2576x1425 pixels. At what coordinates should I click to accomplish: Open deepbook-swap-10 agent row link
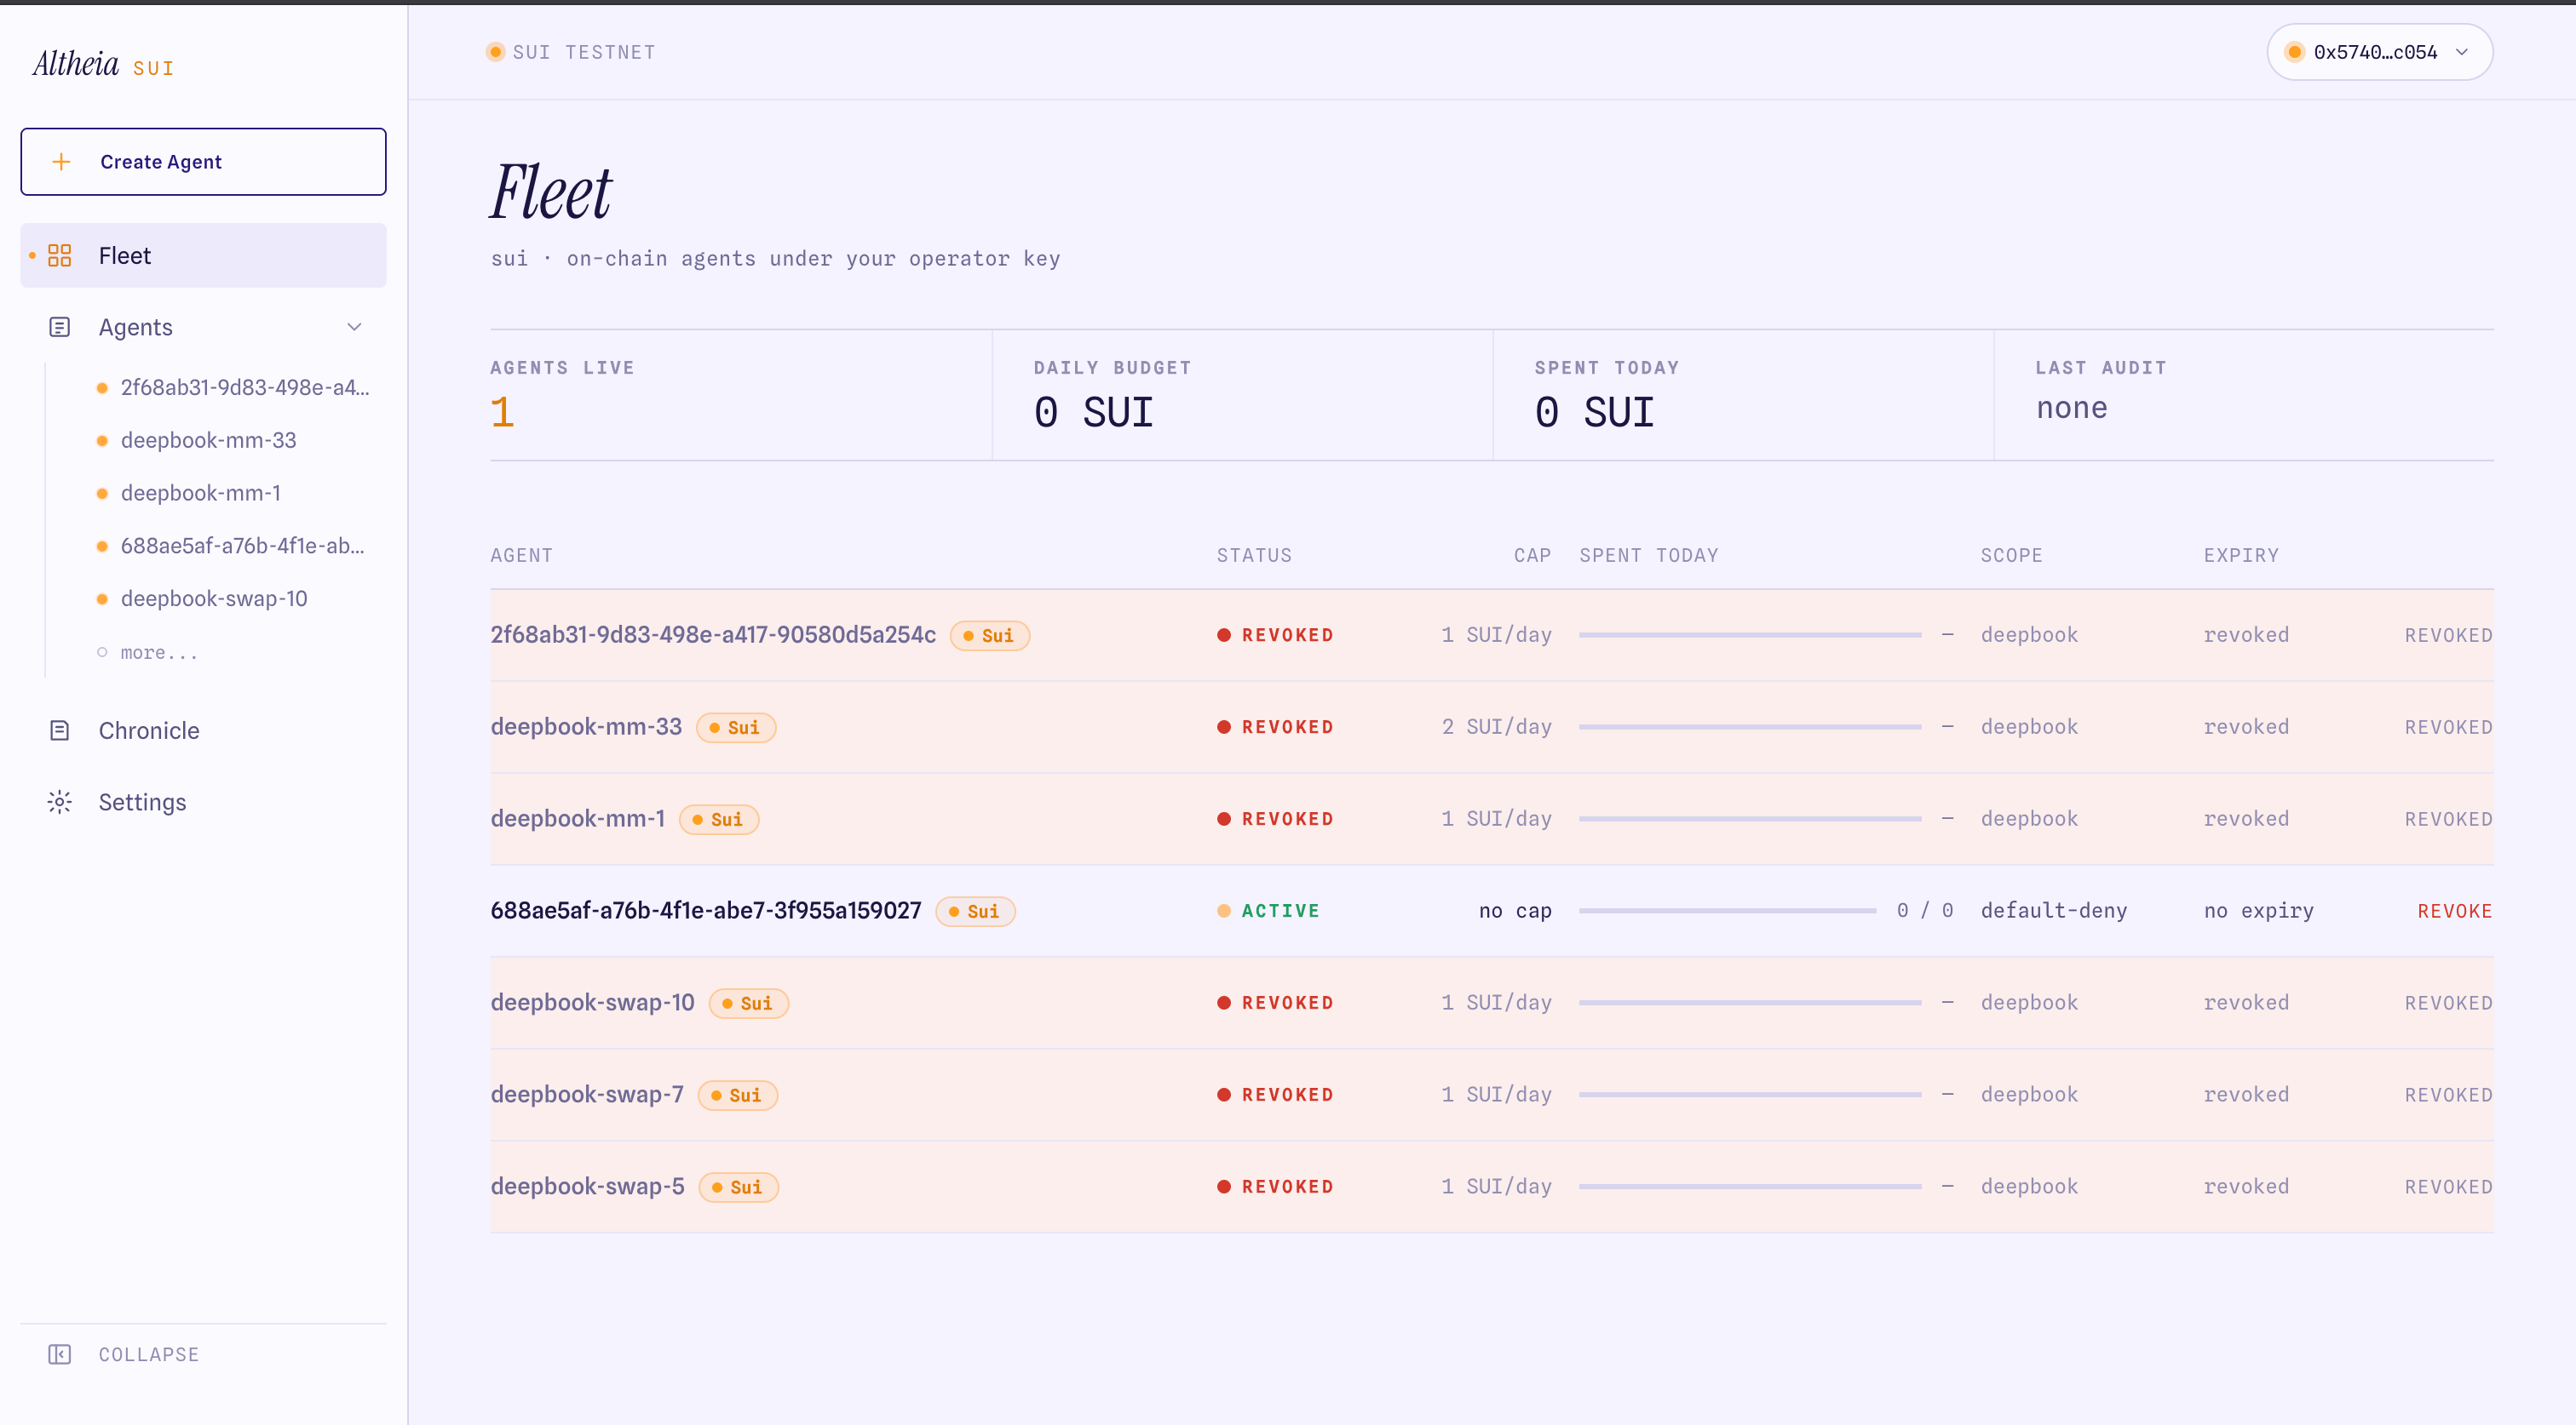click(592, 1002)
